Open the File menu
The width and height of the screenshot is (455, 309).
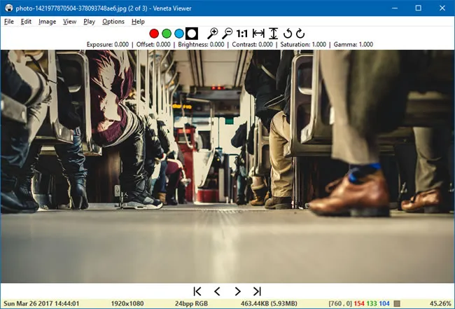pos(9,22)
